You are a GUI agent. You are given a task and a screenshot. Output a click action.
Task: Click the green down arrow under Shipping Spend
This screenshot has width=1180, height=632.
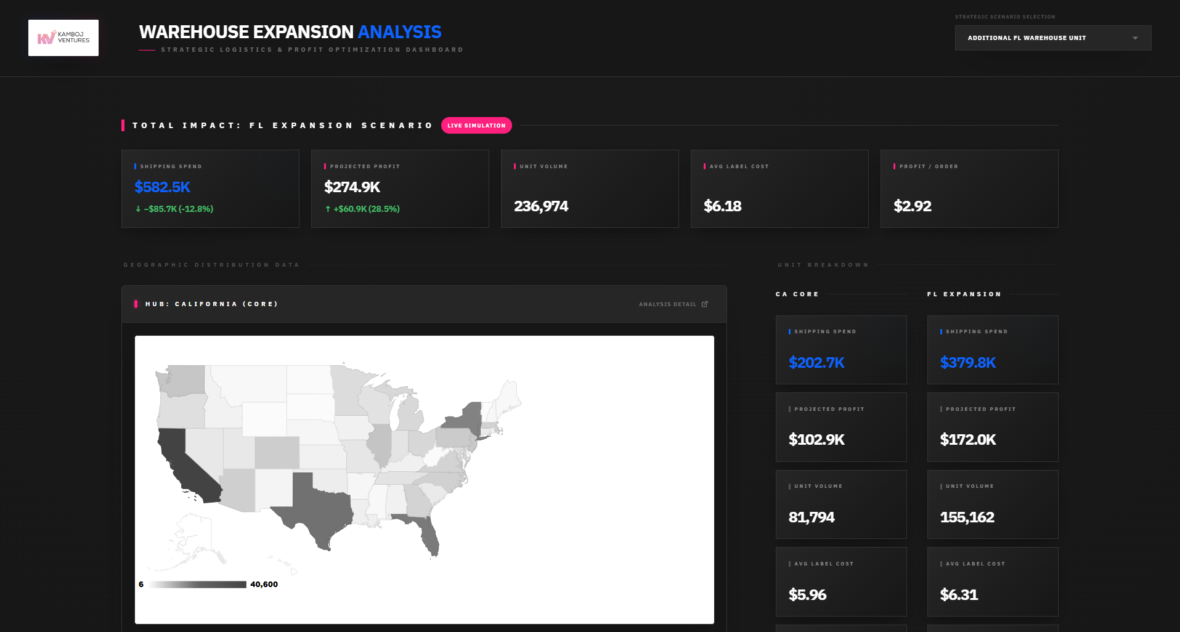tap(138, 209)
